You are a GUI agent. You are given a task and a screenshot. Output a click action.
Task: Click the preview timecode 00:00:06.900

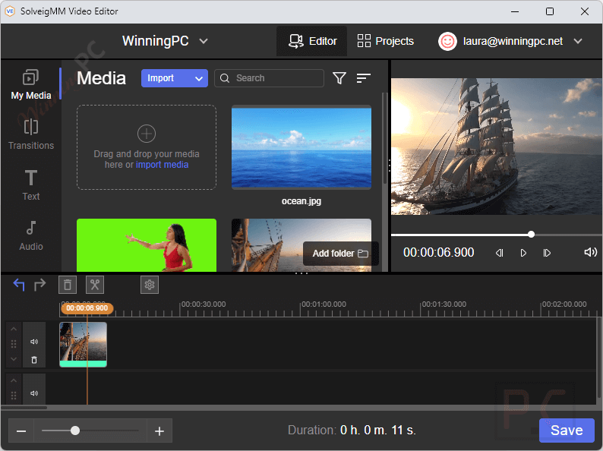click(438, 253)
